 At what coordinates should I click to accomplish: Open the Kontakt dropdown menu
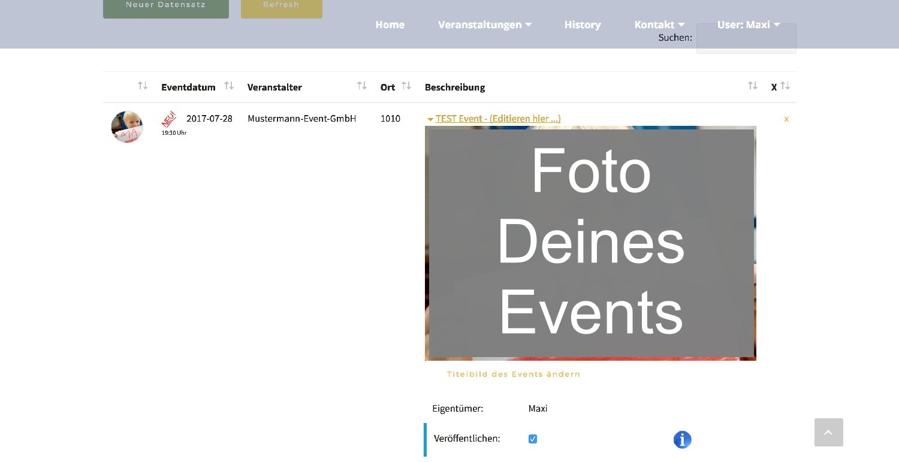coord(659,25)
